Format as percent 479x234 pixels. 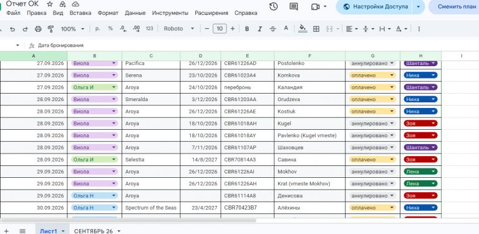pyautogui.click(x=110, y=29)
